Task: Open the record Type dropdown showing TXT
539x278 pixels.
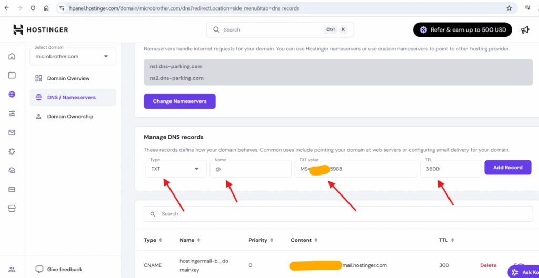Action: click(x=176, y=169)
